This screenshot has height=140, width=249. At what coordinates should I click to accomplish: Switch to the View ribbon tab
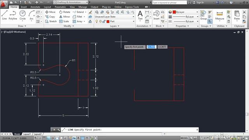[72, 7]
